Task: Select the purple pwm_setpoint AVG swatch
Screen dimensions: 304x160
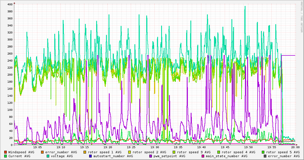Action: (151, 156)
